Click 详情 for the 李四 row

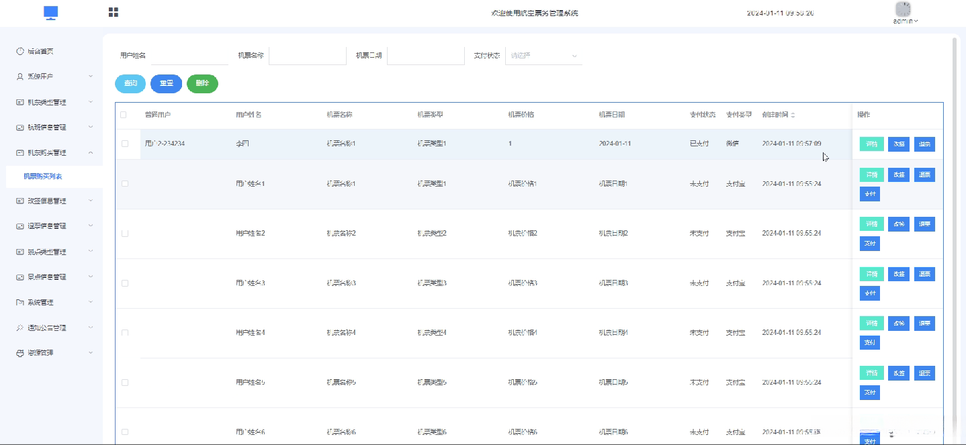tap(872, 144)
